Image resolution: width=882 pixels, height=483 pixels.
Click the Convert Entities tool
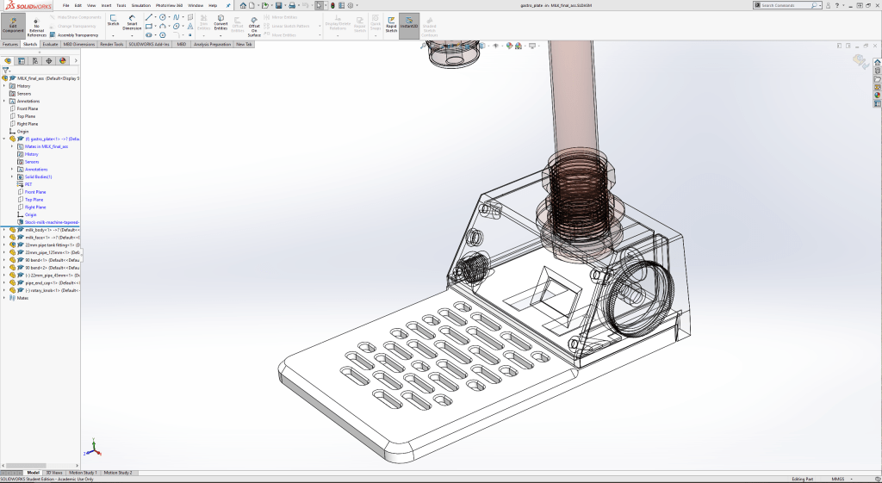pyautogui.click(x=220, y=22)
